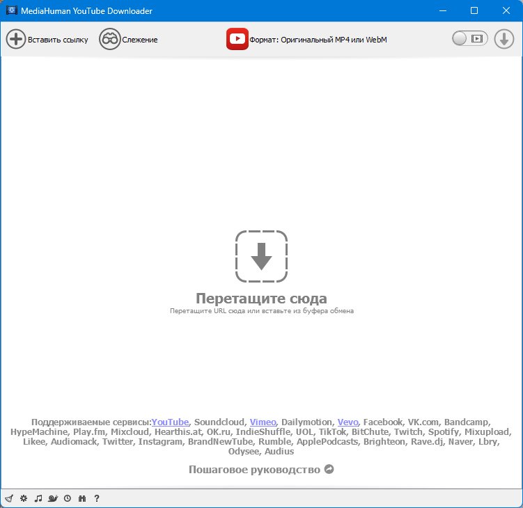Click the Twitter service name
This screenshot has height=508, width=523.
point(118,442)
